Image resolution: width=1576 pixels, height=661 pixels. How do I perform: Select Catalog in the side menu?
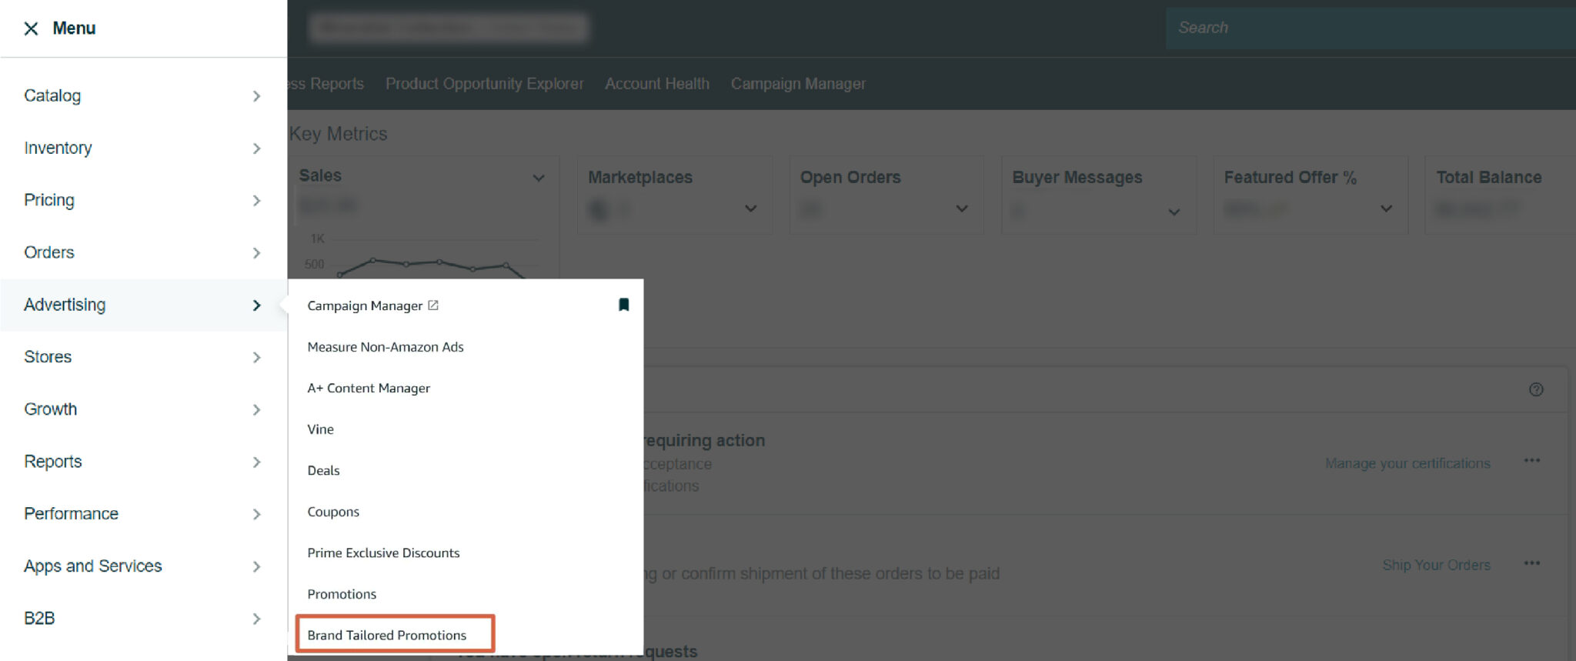(52, 95)
